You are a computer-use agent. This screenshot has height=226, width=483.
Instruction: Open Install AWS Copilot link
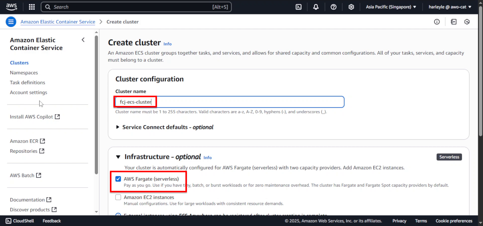pyautogui.click(x=31, y=117)
